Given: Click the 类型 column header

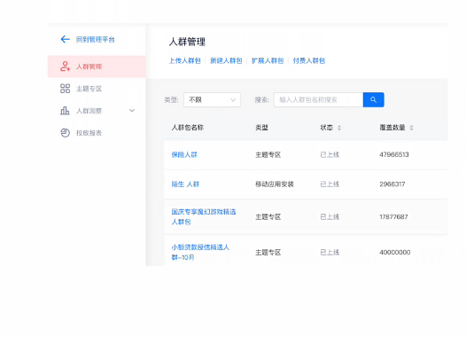Looking at the screenshot, I should (x=261, y=128).
